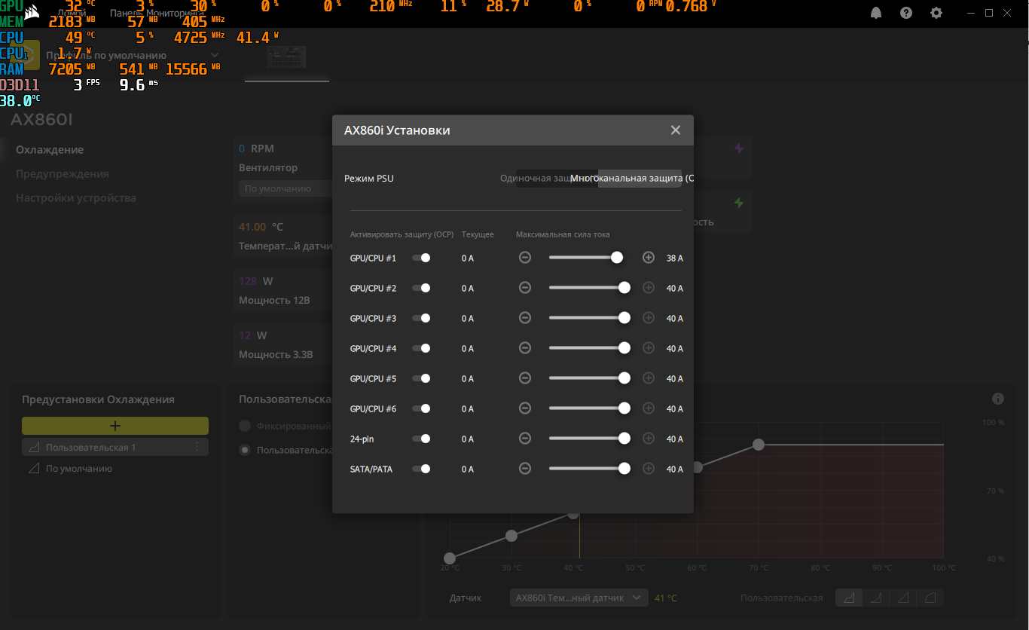Click the GPU/CPU #1 max current slider handle
The image size is (1029, 630).
point(617,258)
